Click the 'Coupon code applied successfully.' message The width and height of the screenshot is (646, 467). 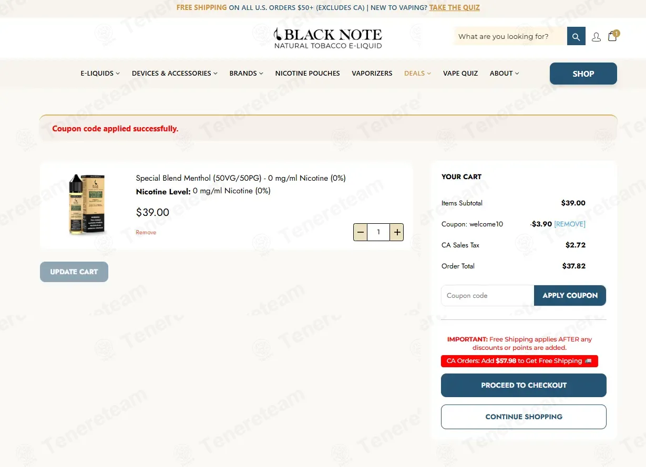[x=115, y=129]
